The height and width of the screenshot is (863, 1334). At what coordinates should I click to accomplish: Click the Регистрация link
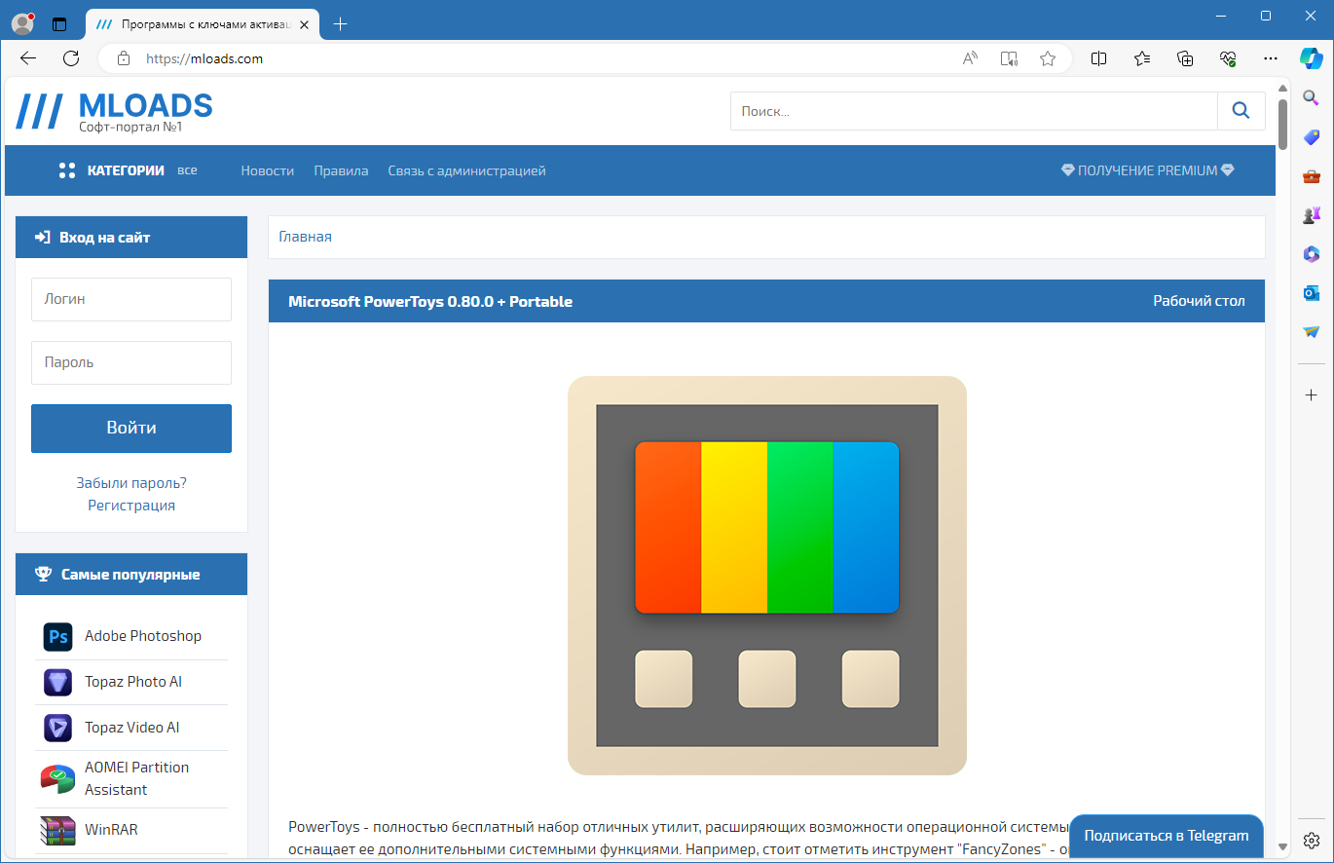131,506
